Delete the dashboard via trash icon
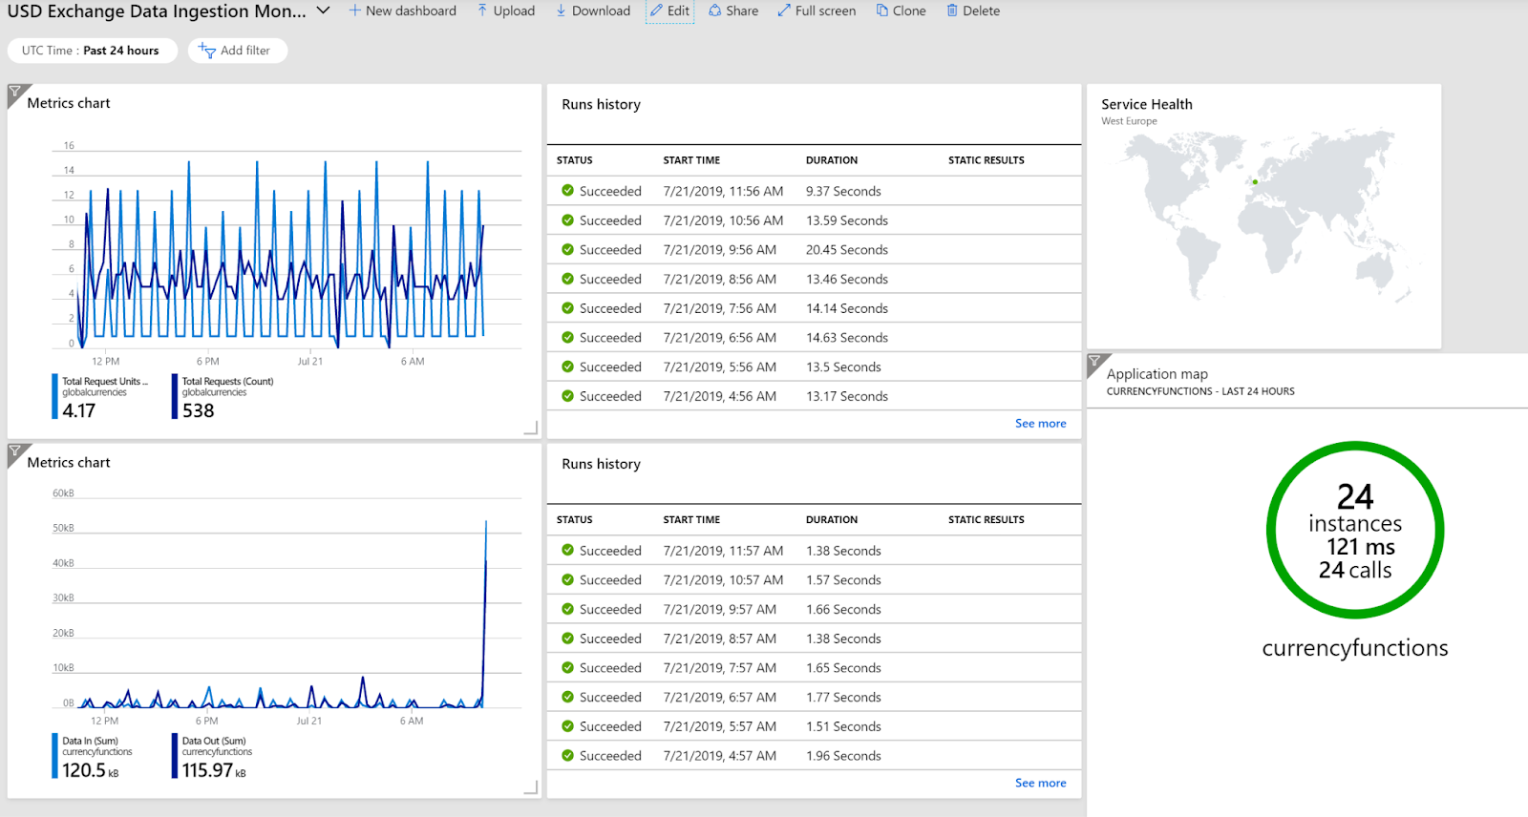The width and height of the screenshot is (1528, 817). coord(952,11)
